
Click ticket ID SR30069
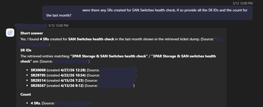click(x=38, y=70)
